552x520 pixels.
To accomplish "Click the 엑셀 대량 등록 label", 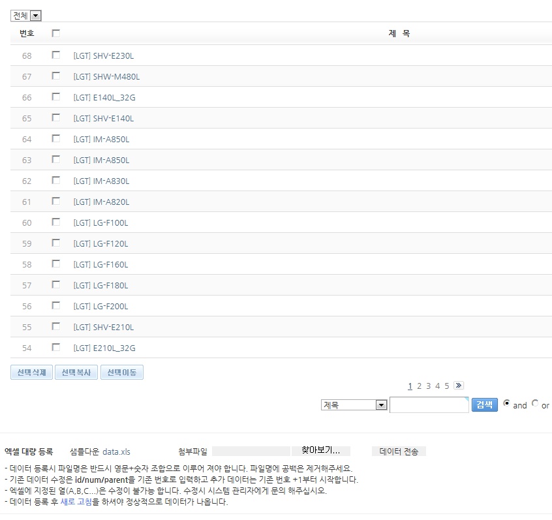I will (29, 451).
